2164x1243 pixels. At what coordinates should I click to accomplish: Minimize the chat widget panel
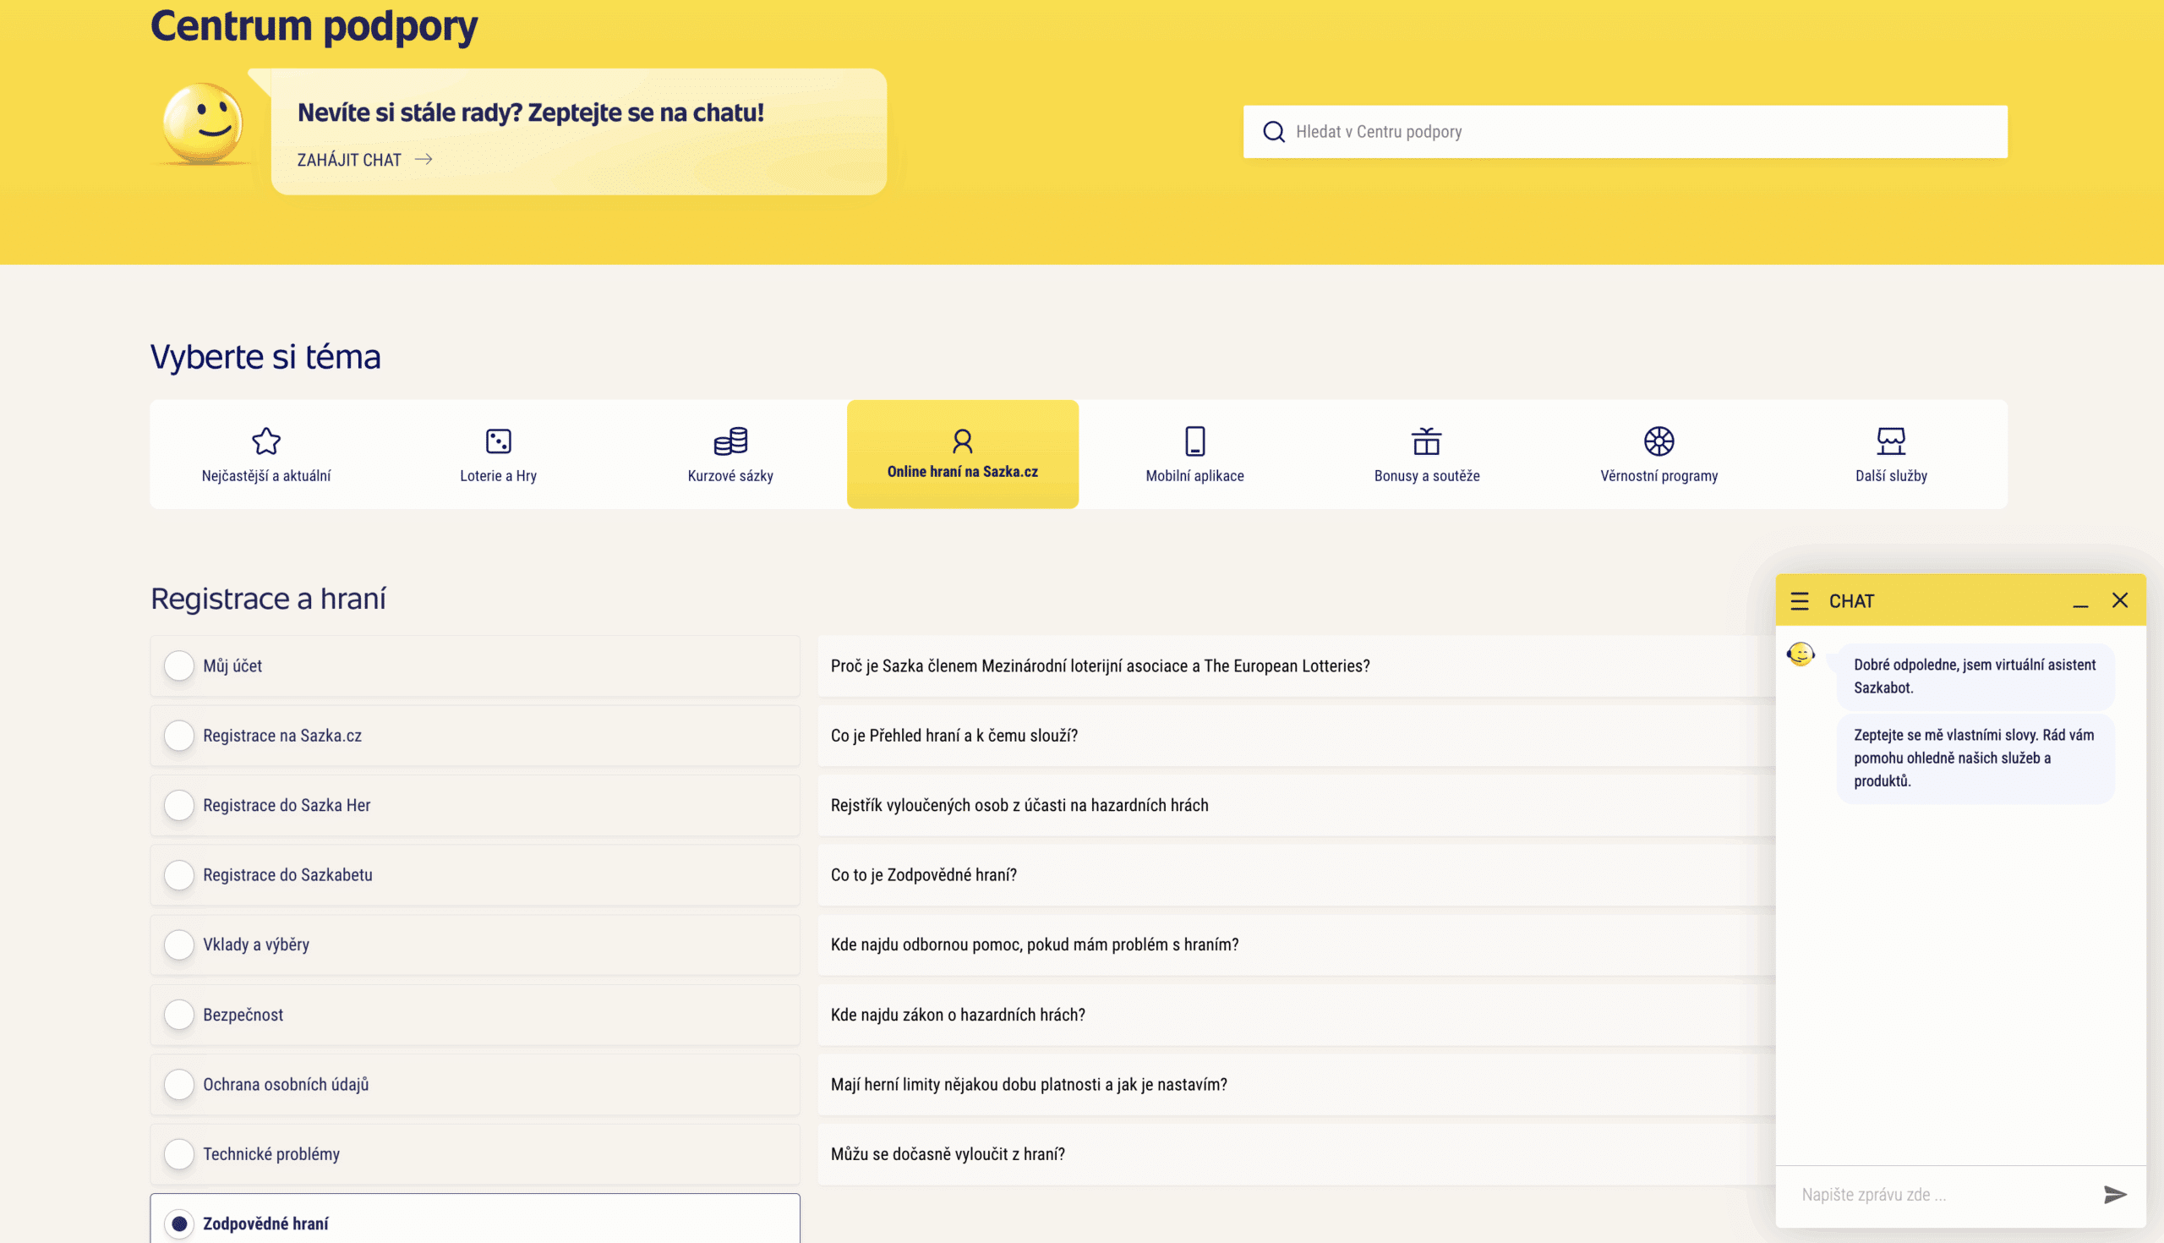2080,602
